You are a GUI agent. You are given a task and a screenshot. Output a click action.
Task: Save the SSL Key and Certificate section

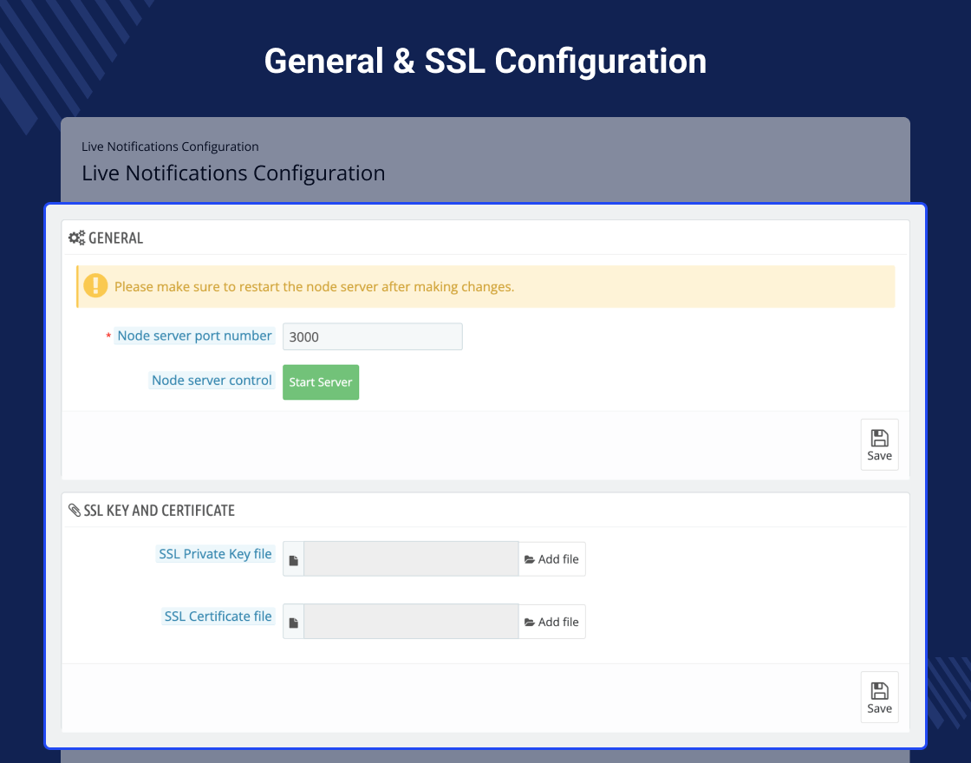click(879, 697)
